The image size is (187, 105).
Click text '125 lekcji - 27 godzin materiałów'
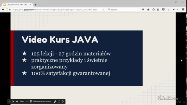click(x=71, y=54)
